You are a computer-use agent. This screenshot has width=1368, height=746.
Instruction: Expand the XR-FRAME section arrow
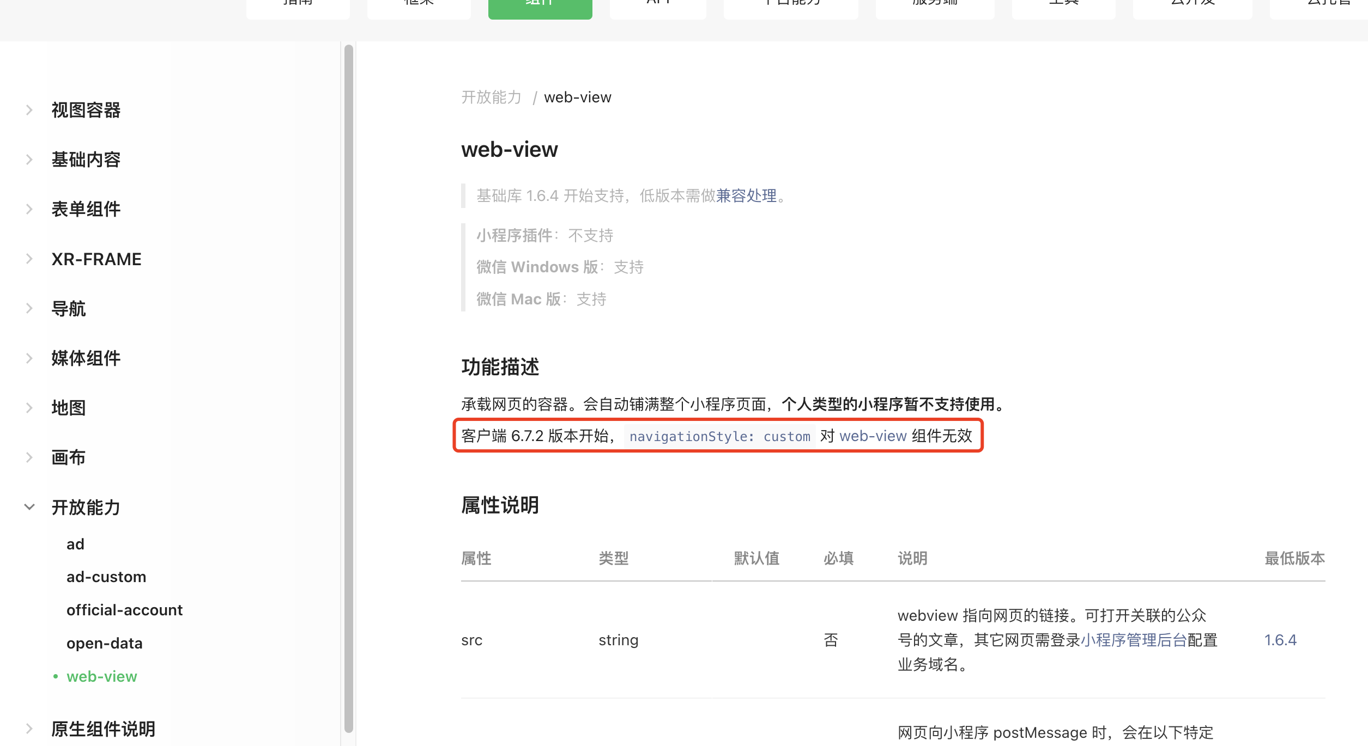29,259
